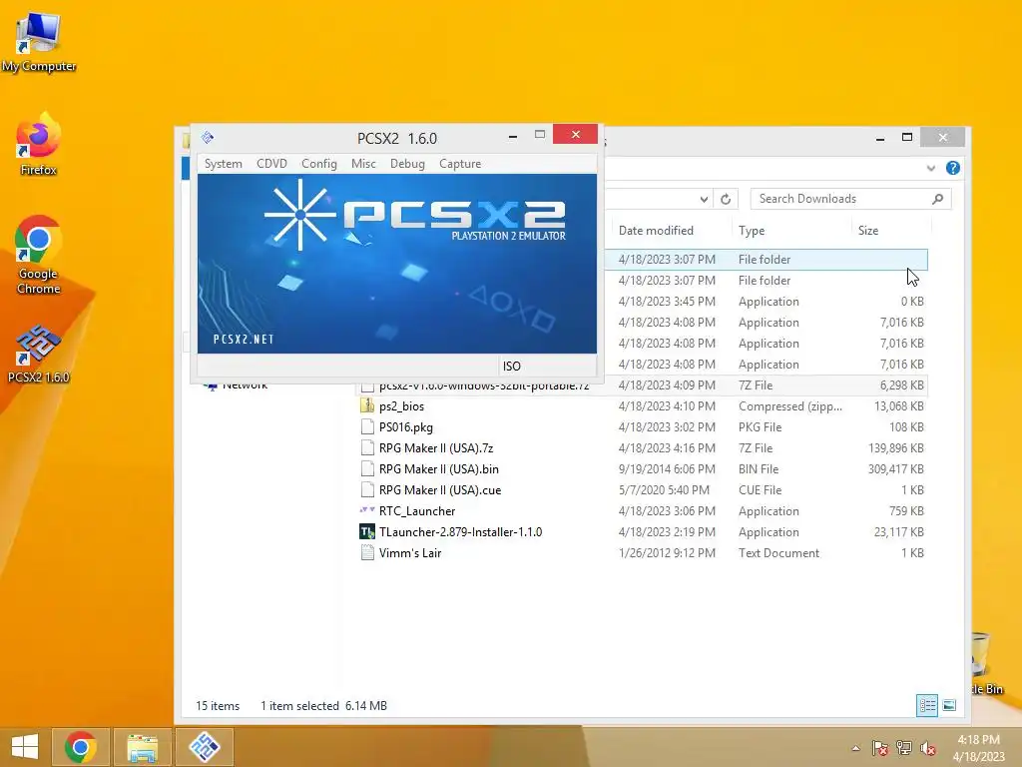Switch Explorer to Details view

click(927, 705)
